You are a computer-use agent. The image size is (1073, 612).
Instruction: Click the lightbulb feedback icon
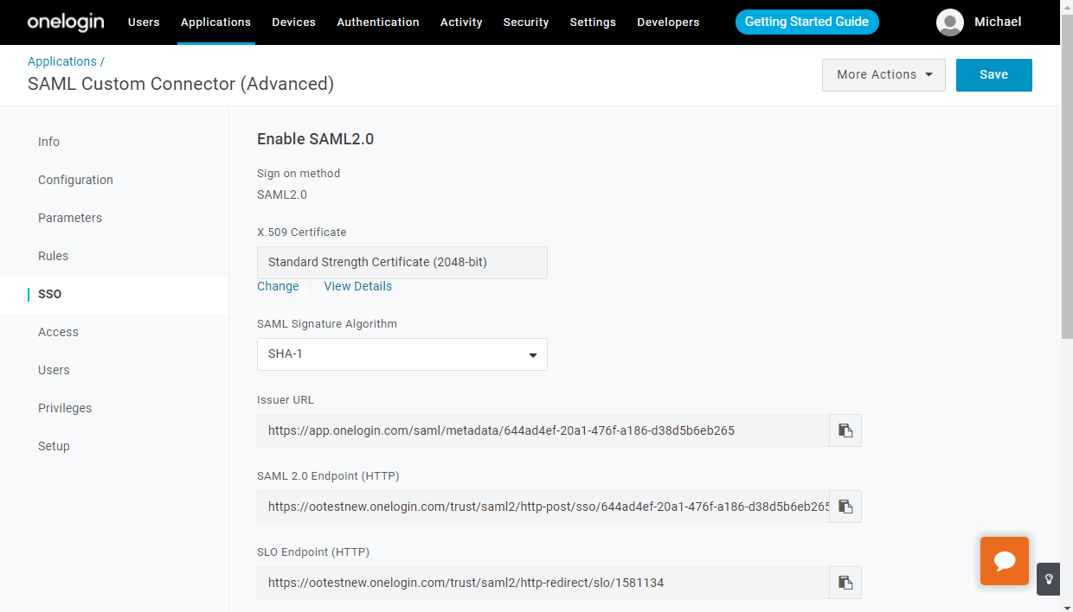(1048, 579)
